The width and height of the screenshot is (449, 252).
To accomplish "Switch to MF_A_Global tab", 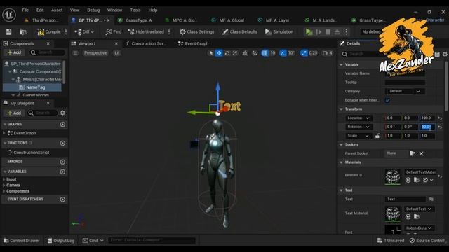I will point(232,20).
